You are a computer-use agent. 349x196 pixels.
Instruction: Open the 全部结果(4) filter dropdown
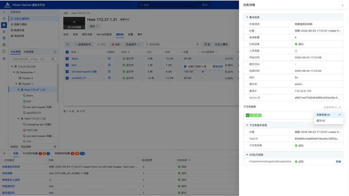[332, 107]
